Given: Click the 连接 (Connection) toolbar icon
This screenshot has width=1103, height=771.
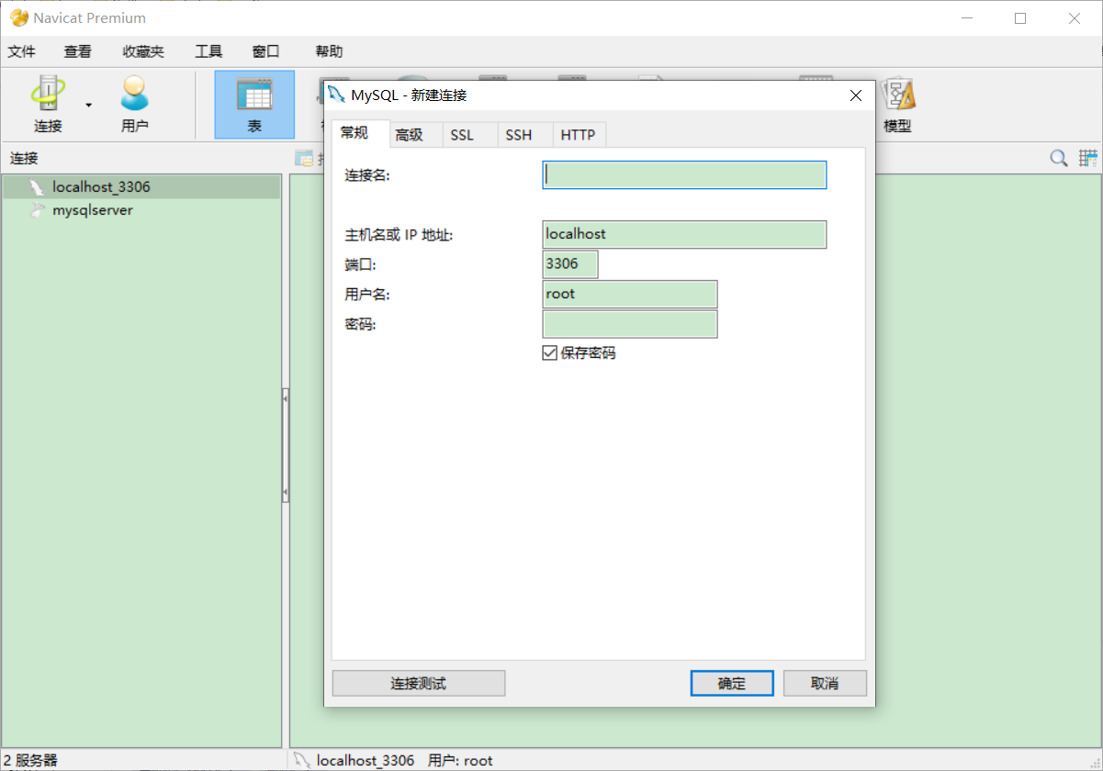Looking at the screenshot, I should point(48,104).
